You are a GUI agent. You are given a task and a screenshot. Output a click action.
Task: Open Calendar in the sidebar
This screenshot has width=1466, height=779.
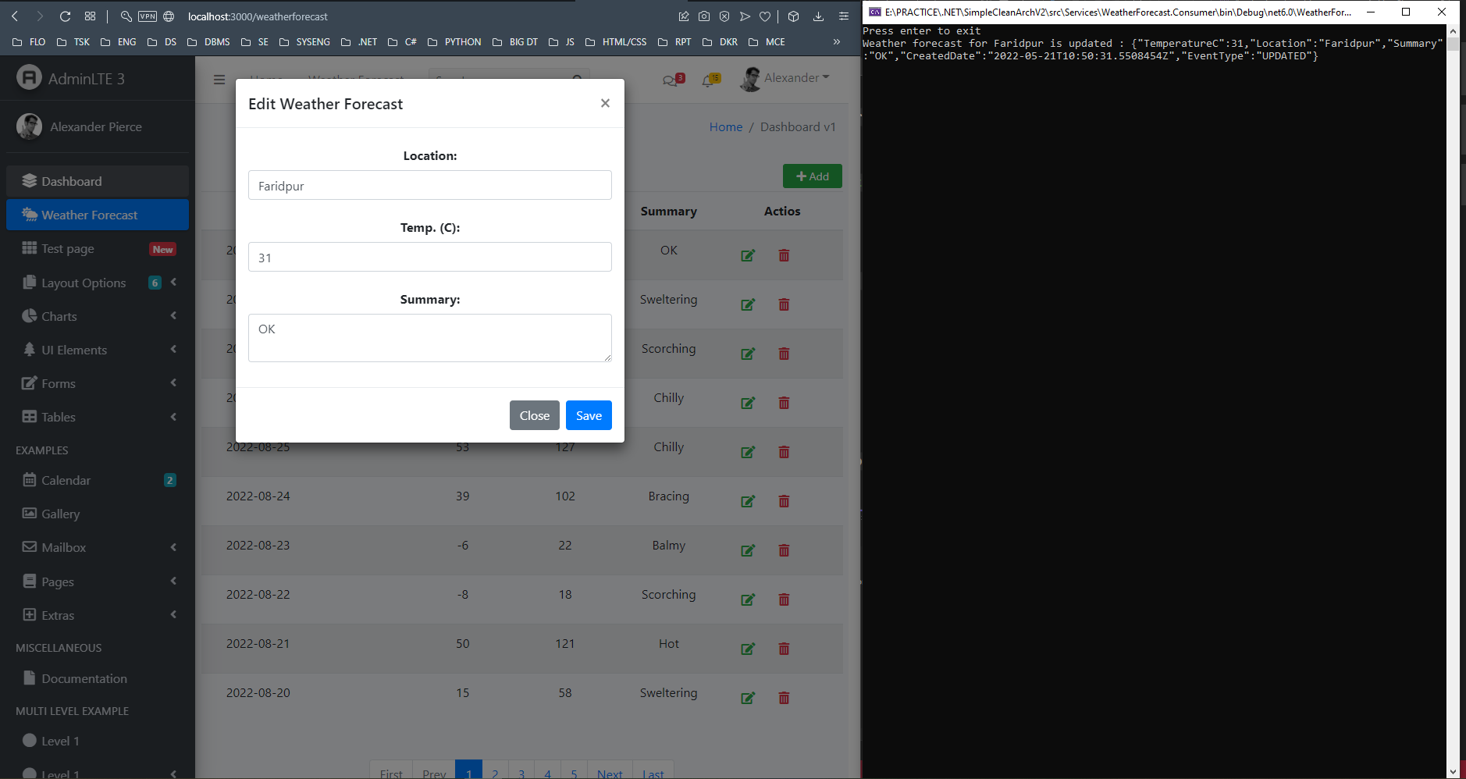[66, 480]
